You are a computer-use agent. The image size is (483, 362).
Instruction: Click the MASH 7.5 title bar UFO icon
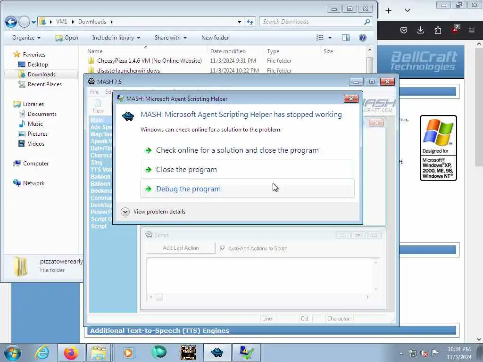click(91, 82)
